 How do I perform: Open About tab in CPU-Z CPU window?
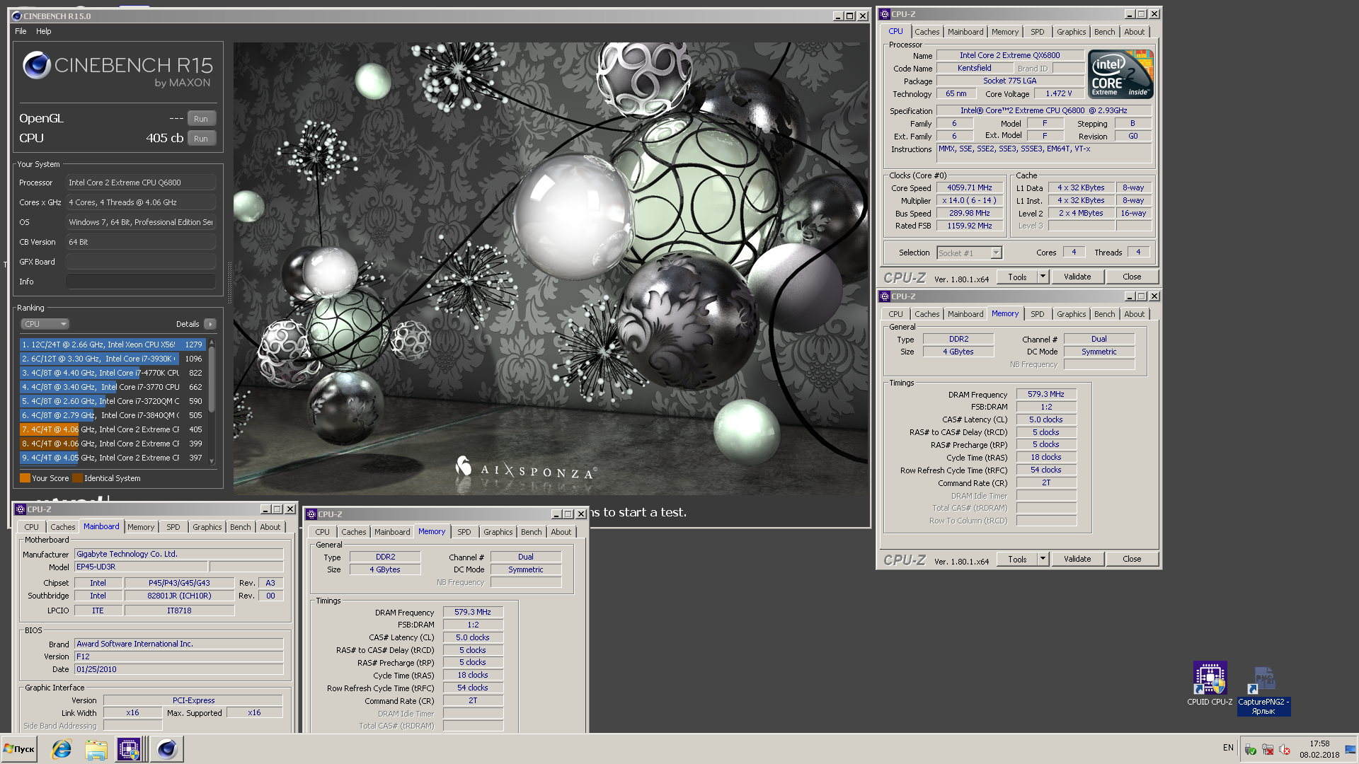1134,32
